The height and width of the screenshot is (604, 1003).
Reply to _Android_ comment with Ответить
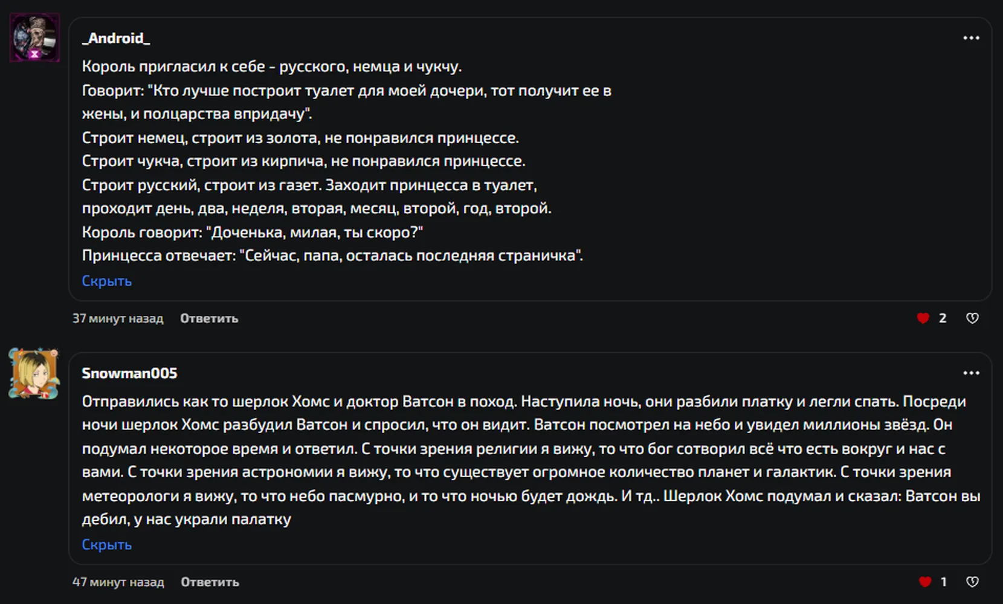[x=209, y=318]
